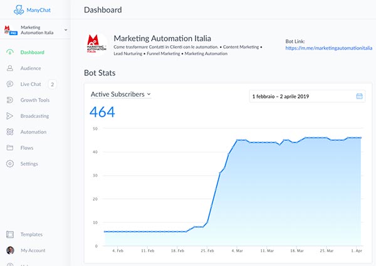
Task: Click the My Account avatar
Action: coord(10,250)
